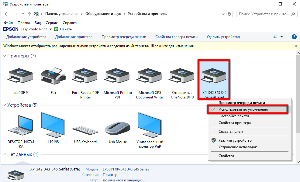
Task: Select the Fax device icon
Action: coord(53,76)
